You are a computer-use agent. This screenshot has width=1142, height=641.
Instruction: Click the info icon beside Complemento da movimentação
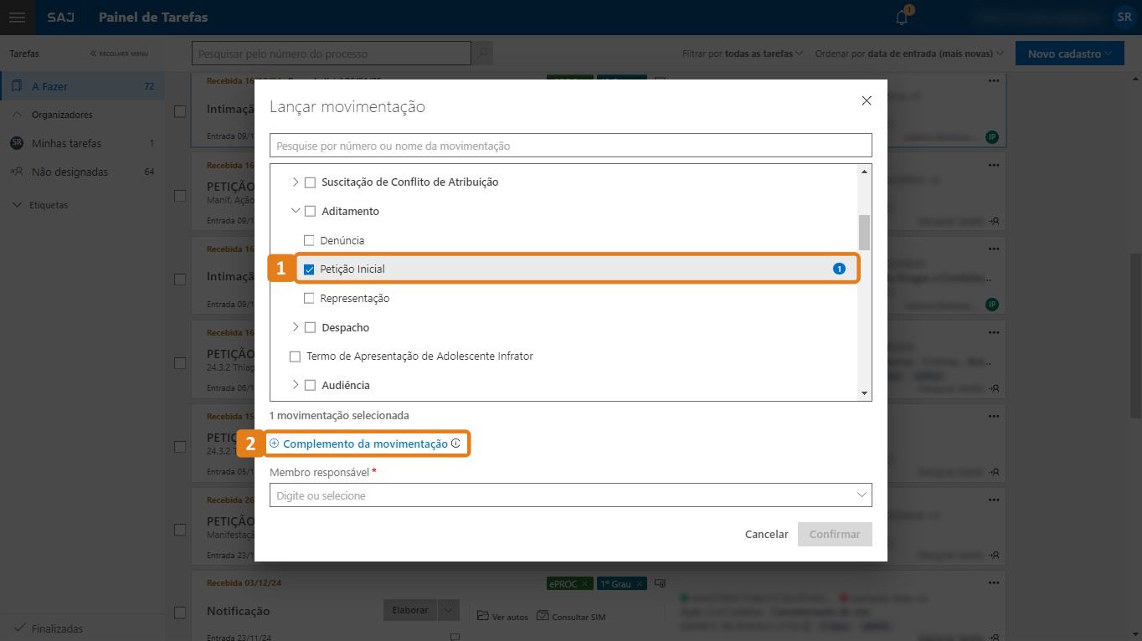click(456, 444)
